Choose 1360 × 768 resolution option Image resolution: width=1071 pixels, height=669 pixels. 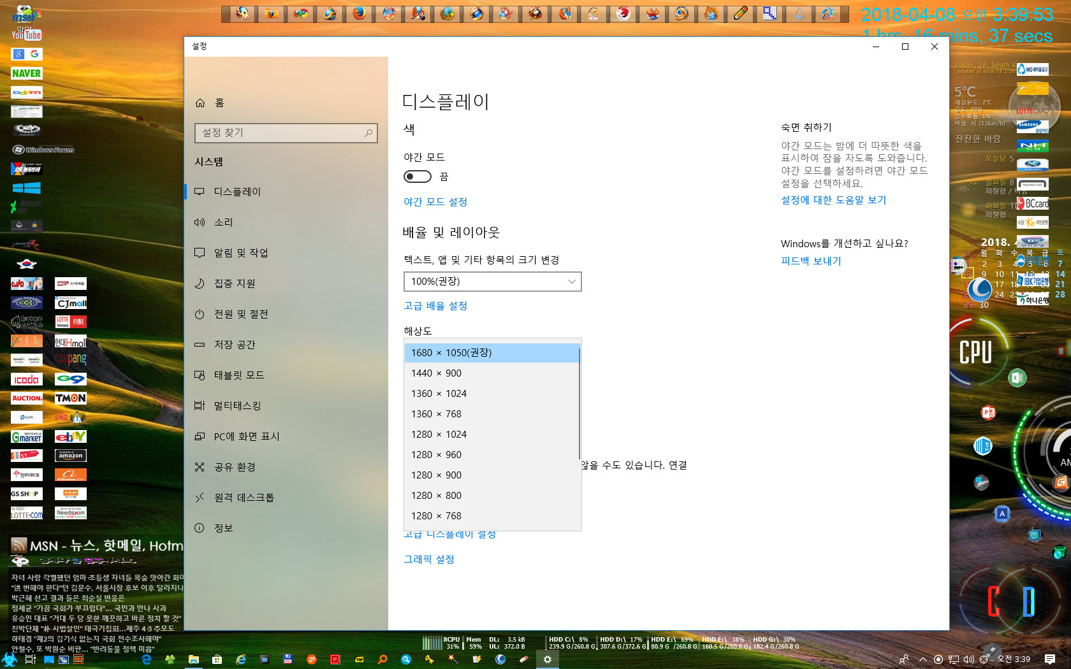(492, 414)
